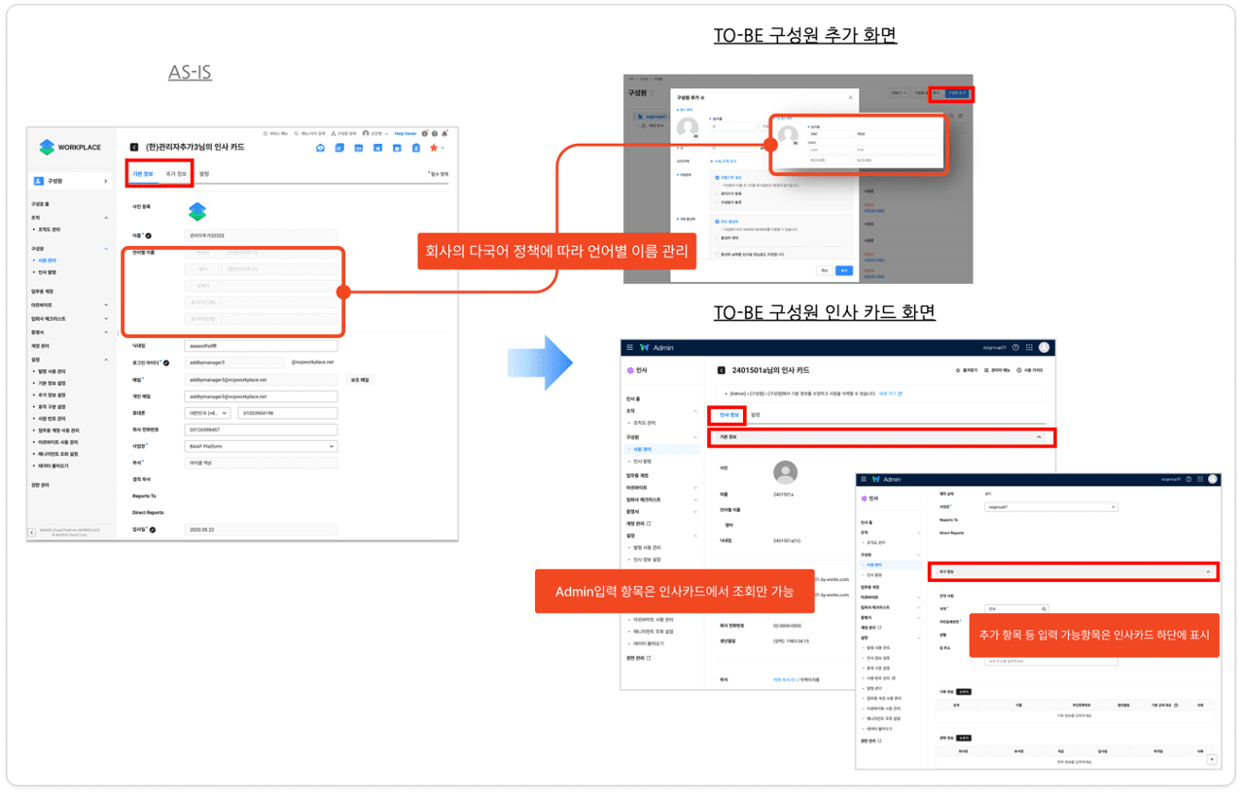Click the 보조 메일 button
This screenshot has height=793, width=1242.
tap(359, 380)
